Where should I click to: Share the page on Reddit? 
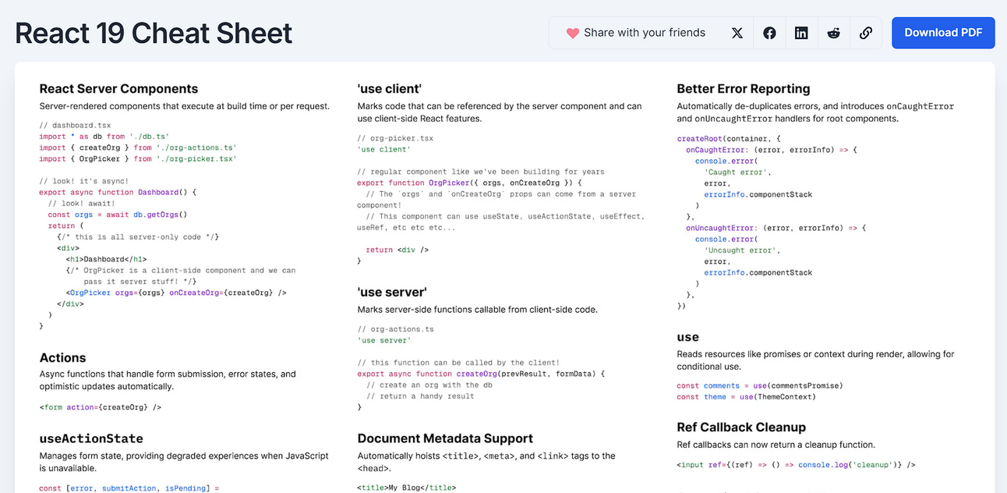pos(833,33)
